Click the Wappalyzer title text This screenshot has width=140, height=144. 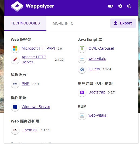coord(40,6)
